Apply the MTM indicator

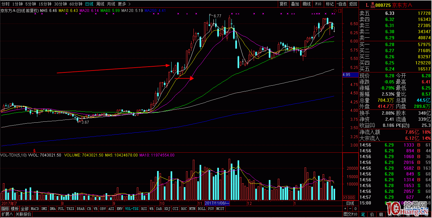tap(193, 209)
